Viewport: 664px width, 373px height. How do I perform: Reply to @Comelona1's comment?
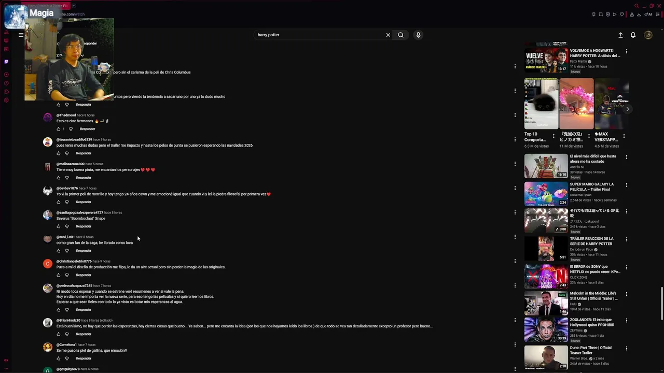tap(84, 358)
